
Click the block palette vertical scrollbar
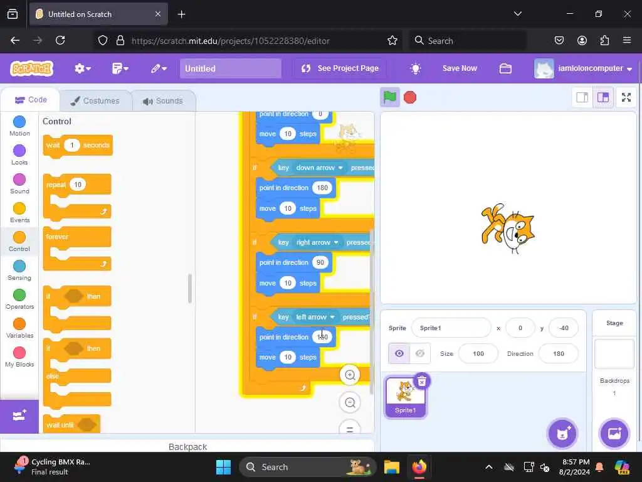click(x=189, y=289)
